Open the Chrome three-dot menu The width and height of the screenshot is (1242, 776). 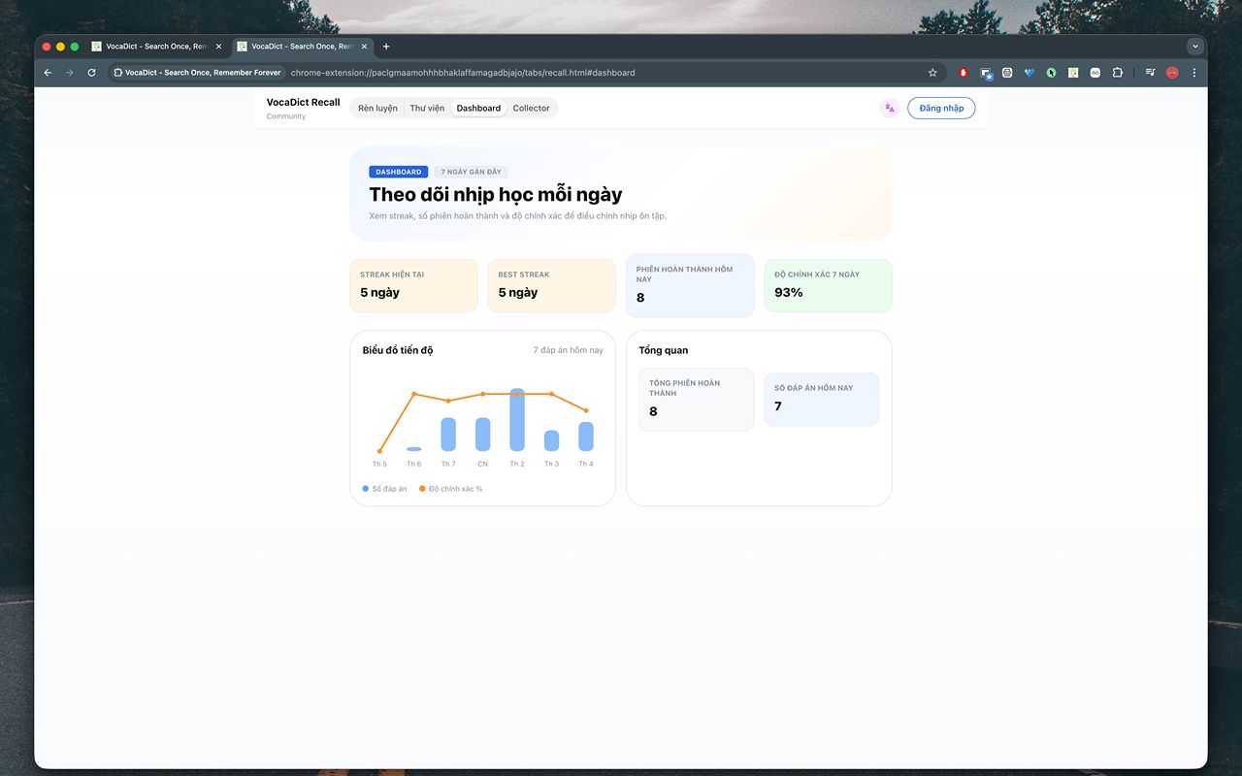(1193, 73)
